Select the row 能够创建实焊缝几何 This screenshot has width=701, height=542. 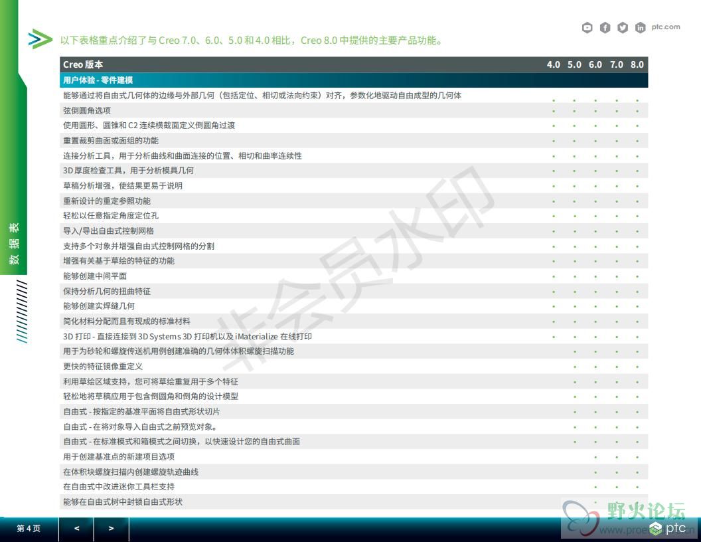(x=354, y=306)
